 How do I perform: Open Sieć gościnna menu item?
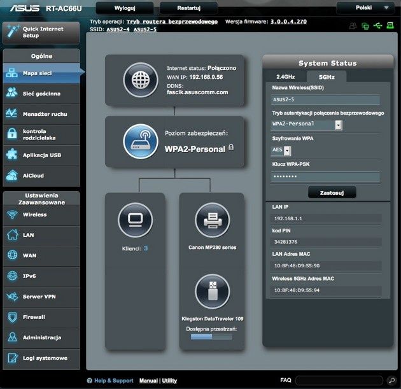pos(41,94)
